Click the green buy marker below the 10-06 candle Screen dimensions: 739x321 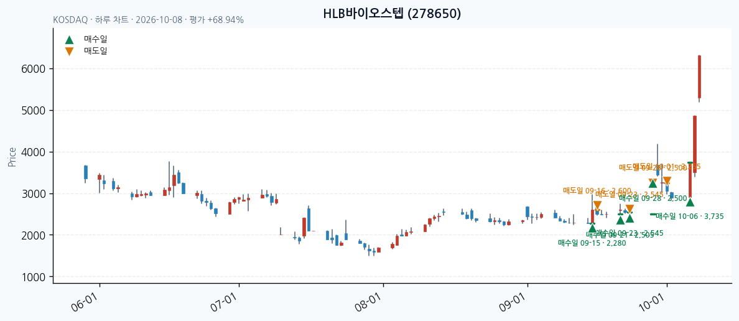tap(690, 202)
